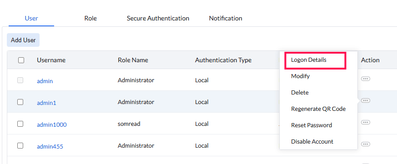Open the admin455 username link
Viewport: 397px width, 164px height.
coord(50,147)
